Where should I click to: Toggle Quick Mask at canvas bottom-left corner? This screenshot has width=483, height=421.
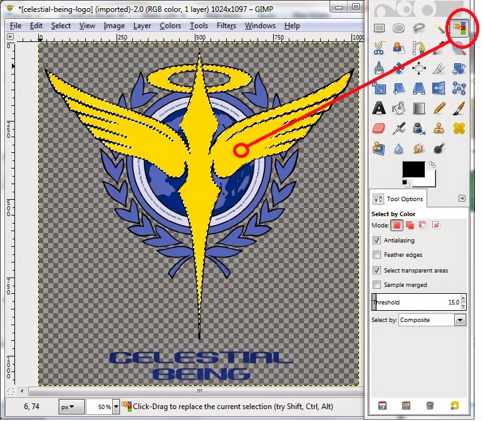pos(11,392)
